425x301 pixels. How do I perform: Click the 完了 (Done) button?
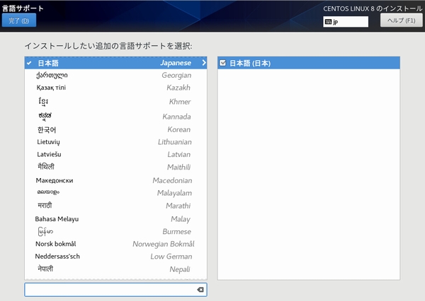click(x=19, y=20)
